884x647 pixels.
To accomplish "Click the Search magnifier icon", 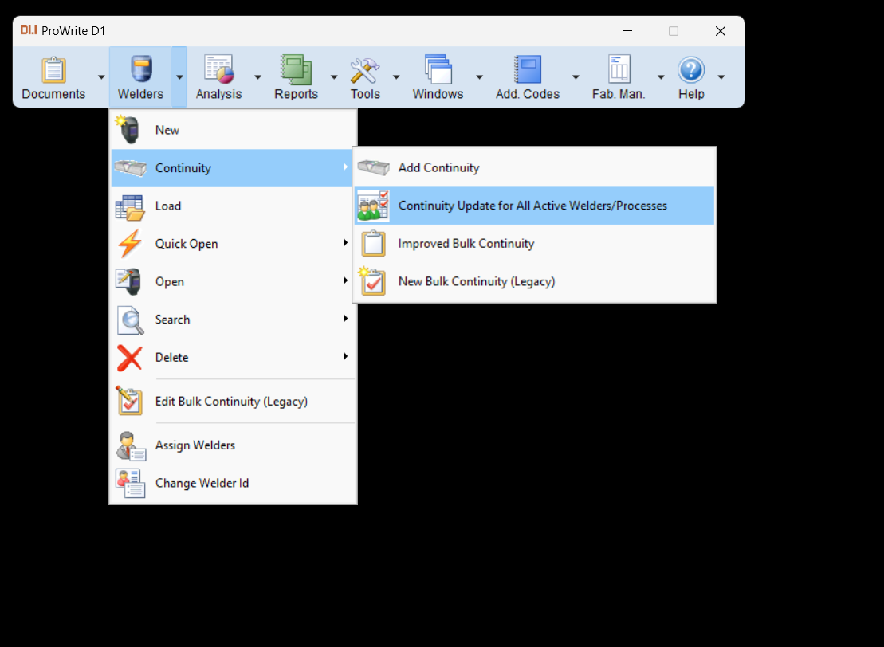I will click(130, 320).
